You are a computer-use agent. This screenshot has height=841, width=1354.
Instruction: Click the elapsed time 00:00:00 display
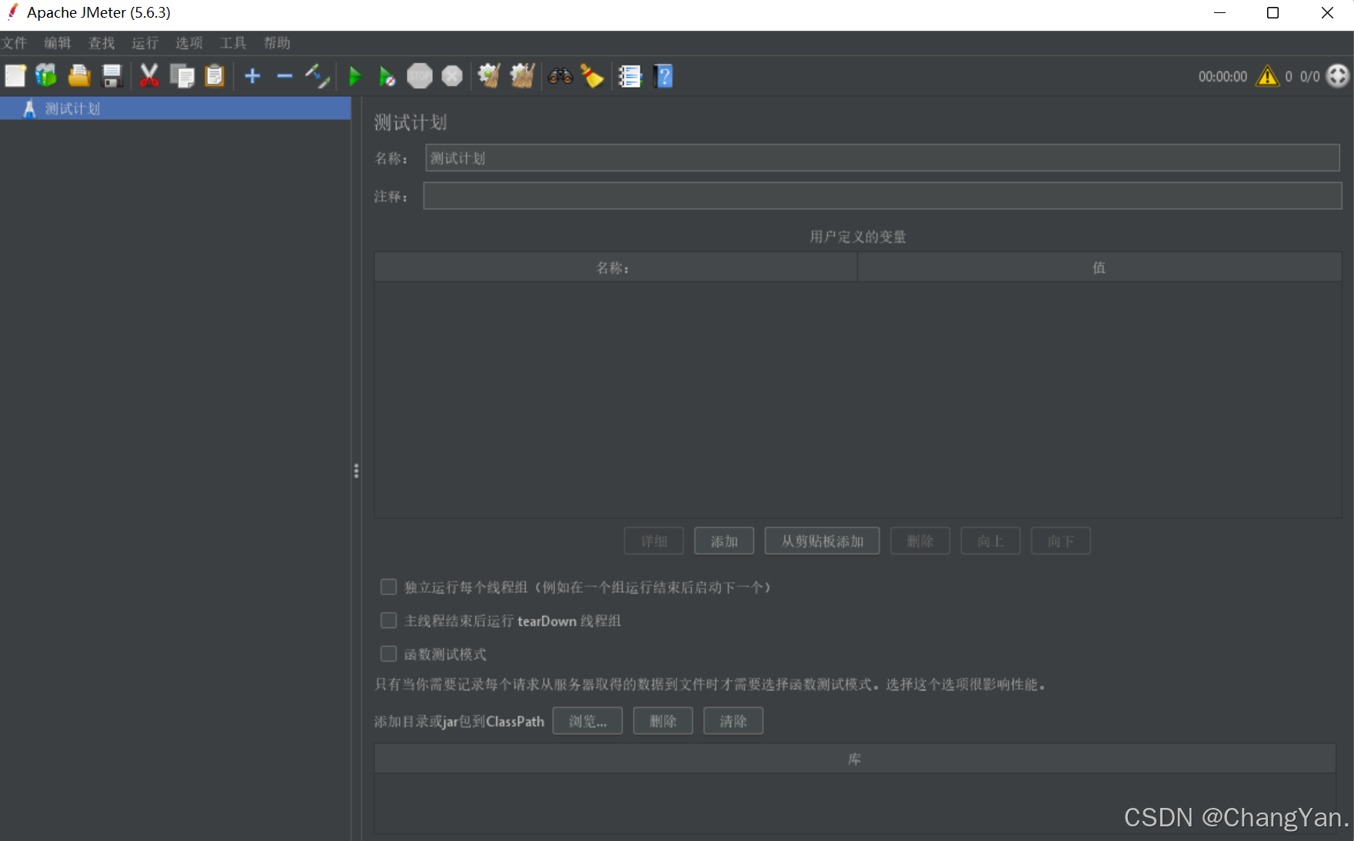tap(1223, 77)
